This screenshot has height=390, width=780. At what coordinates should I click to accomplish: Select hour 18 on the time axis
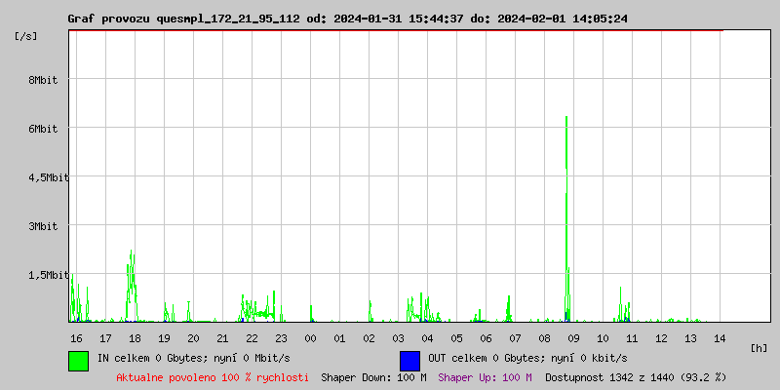click(135, 337)
